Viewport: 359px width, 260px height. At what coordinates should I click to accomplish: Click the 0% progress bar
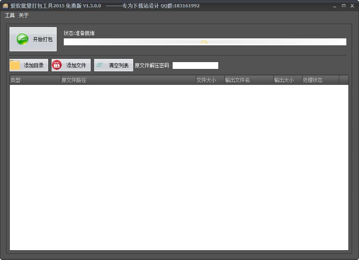[x=205, y=42]
